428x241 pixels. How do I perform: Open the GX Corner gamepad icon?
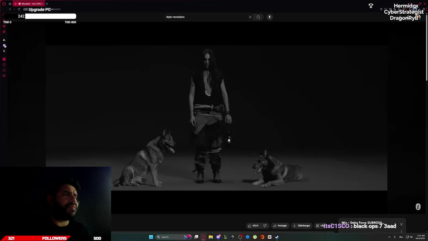coord(10,4)
